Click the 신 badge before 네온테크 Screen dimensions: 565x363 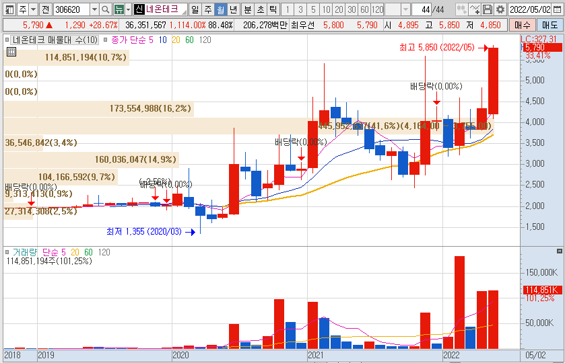139,9
